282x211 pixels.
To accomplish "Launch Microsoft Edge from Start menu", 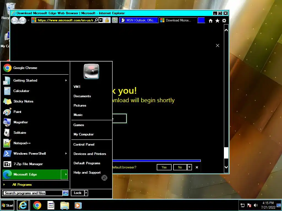I will tap(32, 174).
